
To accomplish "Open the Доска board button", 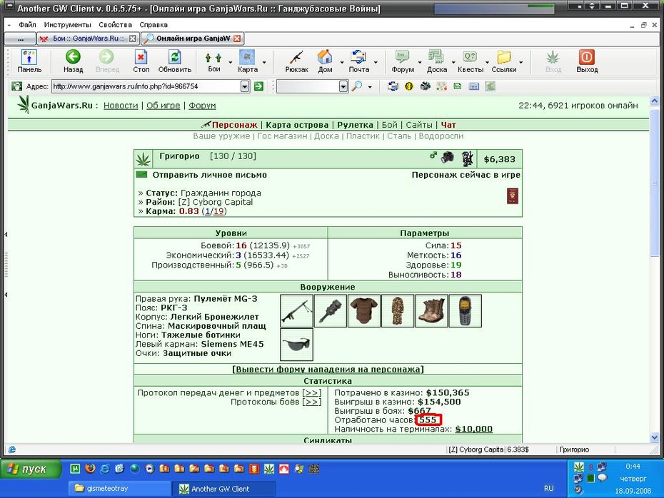I will [436, 61].
